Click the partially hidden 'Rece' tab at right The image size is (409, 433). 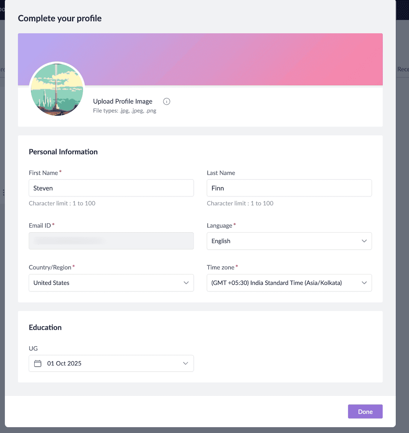[403, 69]
